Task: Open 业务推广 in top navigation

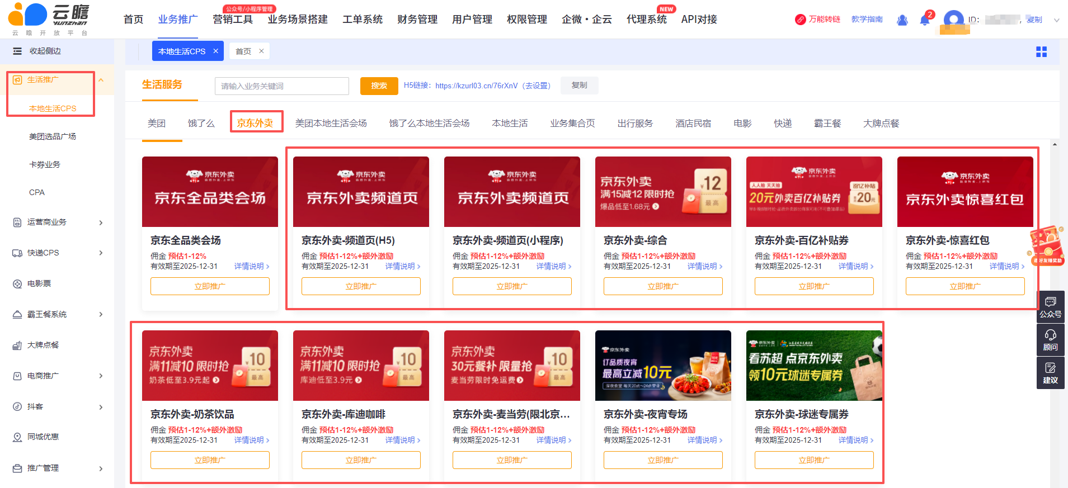Action: (178, 20)
